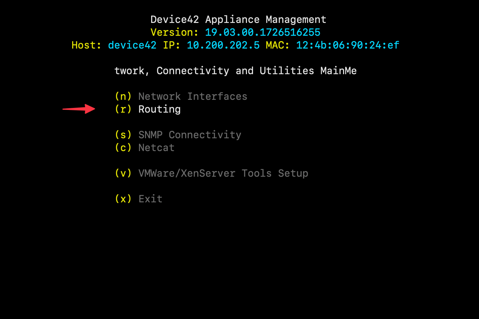Click the hostname device42 text

pyautogui.click(x=132, y=45)
